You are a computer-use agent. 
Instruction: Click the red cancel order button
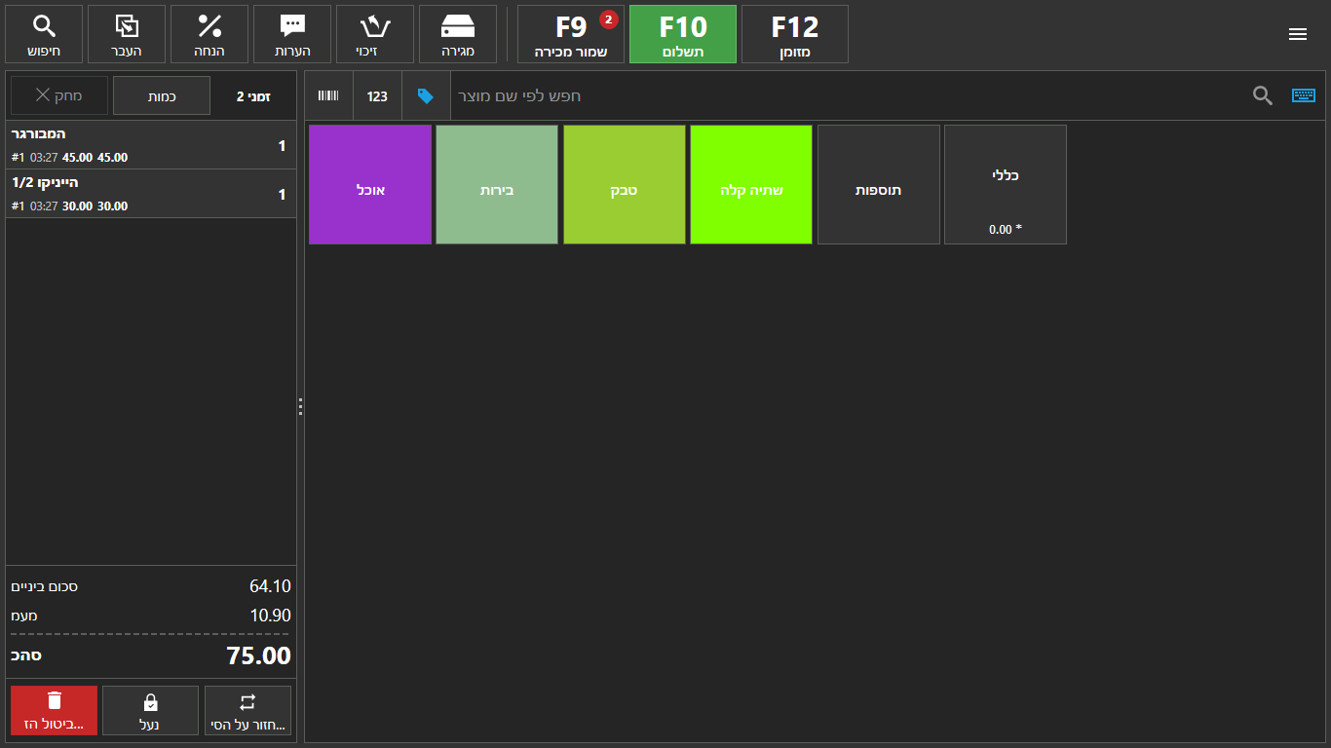pyautogui.click(x=55, y=710)
